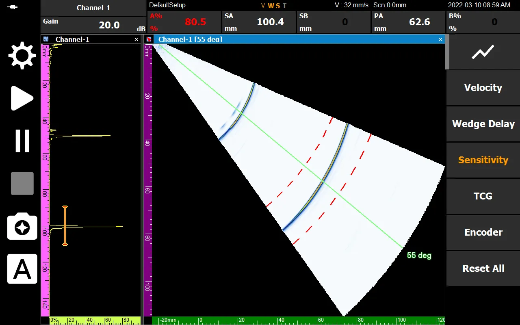Click the orange gate marker in A-scan

click(x=65, y=225)
